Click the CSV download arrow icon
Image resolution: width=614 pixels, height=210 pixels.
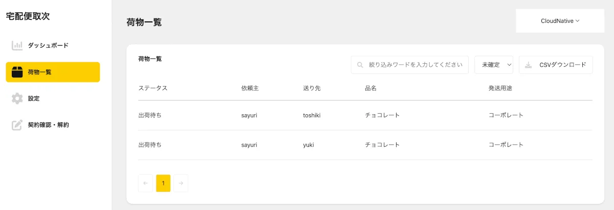(529, 65)
